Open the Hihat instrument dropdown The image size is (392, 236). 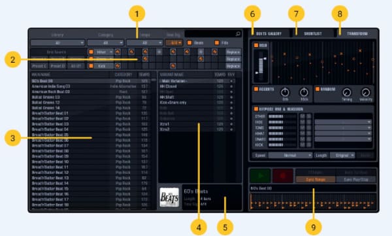(x=104, y=52)
